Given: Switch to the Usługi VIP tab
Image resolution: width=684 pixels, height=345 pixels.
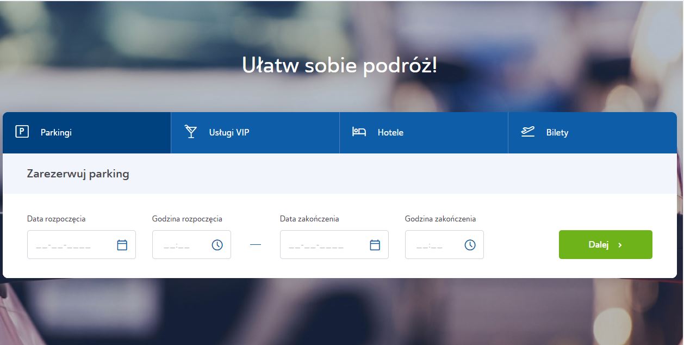Looking at the screenshot, I should pyautogui.click(x=229, y=133).
